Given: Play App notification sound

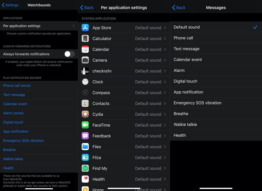Looking at the screenshot, I should (16, 131).
